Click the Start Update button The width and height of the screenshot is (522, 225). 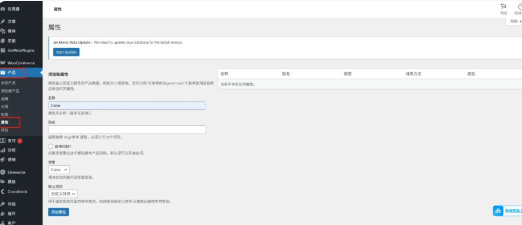pyautogui.click(x=66, y=52)
